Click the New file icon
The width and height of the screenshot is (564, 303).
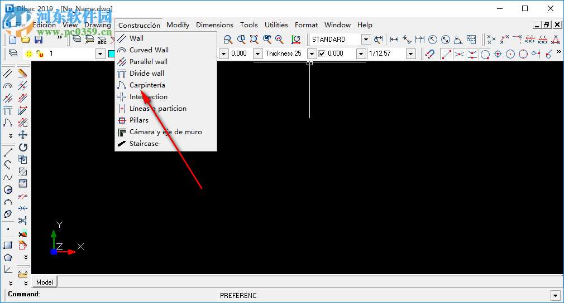pos(13,40)
